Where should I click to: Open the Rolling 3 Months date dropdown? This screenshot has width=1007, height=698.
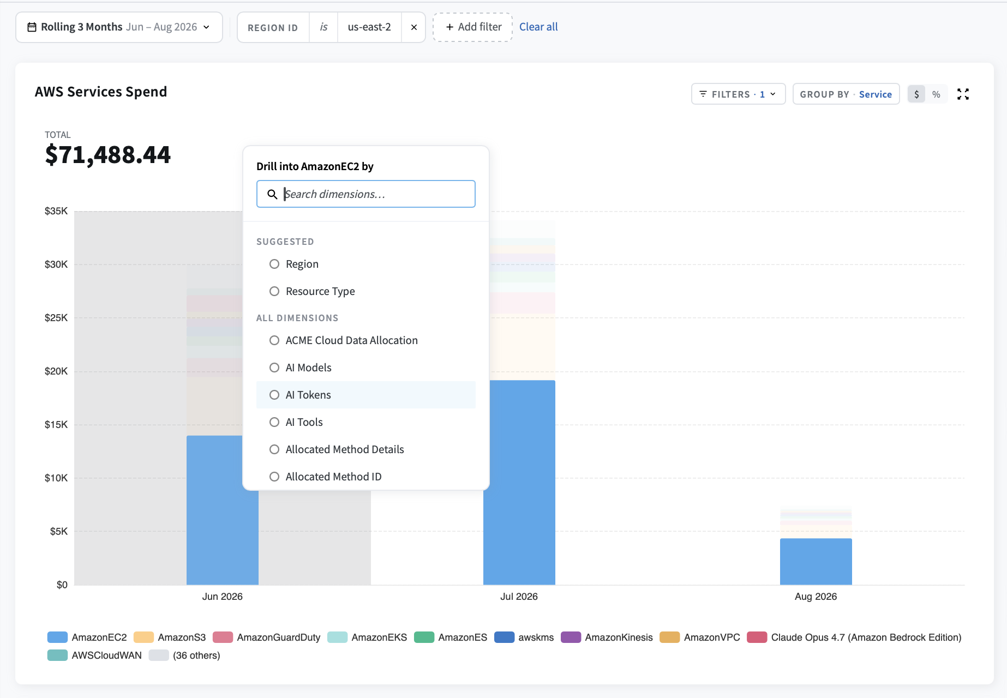[x=119, y=27]
